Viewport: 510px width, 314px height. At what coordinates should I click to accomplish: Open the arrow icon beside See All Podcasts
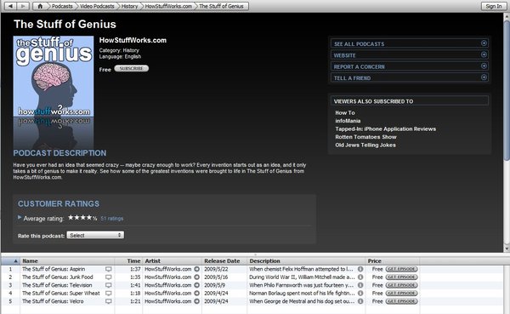[x=484, y=43]
